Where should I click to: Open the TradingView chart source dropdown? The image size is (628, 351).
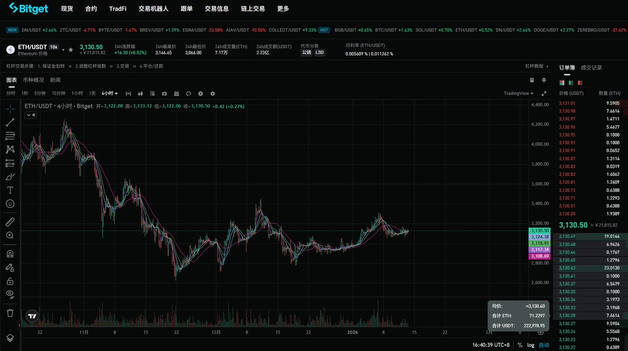tap(519, 94)
